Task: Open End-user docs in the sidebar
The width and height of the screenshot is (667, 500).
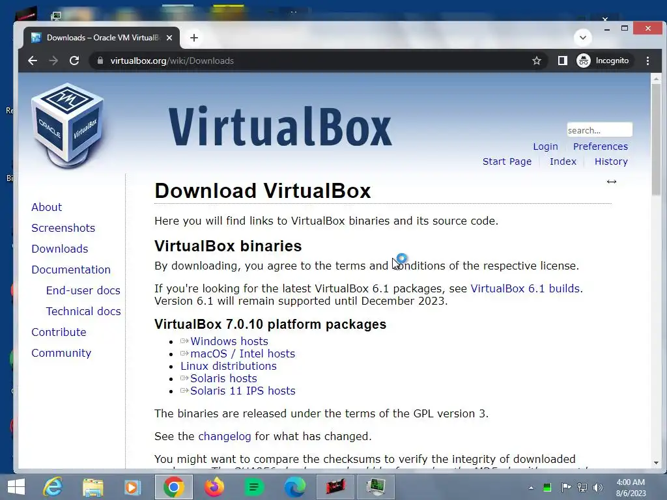Action: [83, 290]
